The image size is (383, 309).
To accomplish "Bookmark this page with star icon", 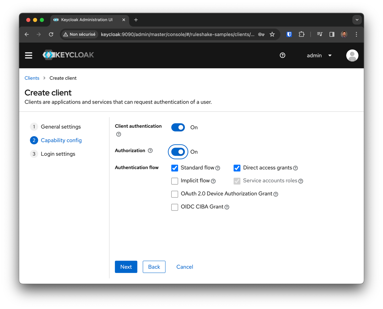I will click(272, 34).
